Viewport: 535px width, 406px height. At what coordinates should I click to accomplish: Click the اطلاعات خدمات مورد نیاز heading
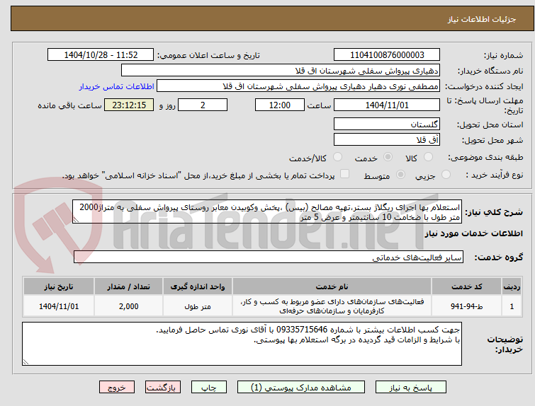point(473,233)
